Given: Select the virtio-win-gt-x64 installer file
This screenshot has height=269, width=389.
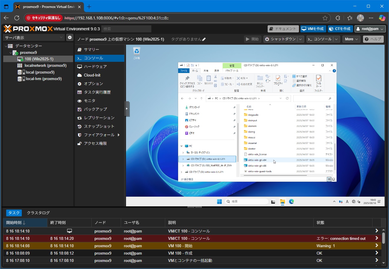Looking at the screenshot, I should pos(257,160).
